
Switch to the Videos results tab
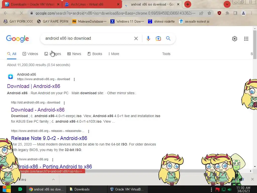point(30,54)
